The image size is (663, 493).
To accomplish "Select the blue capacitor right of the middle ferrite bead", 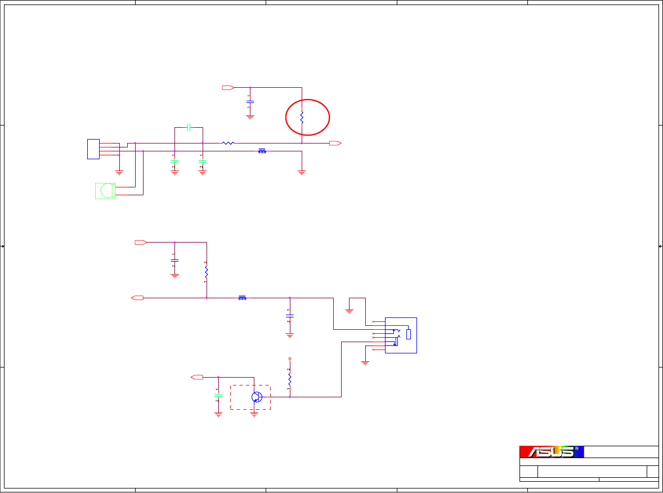I will tap(290, 316).
